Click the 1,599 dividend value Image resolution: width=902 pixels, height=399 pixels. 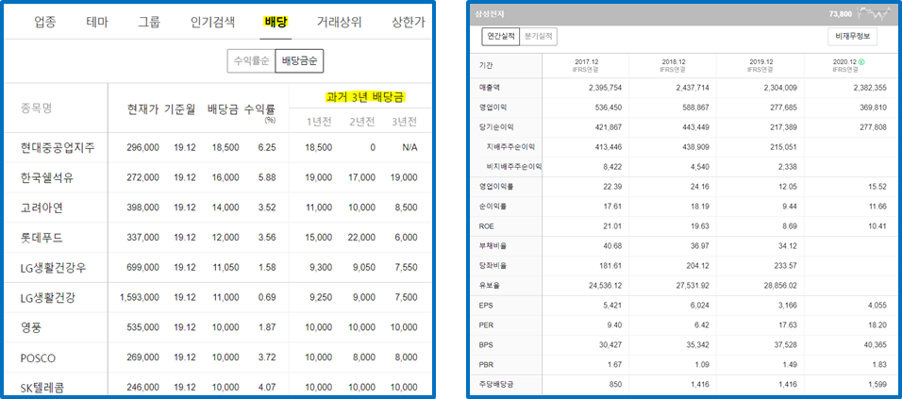pyautogui.click(x=877, y=384)
